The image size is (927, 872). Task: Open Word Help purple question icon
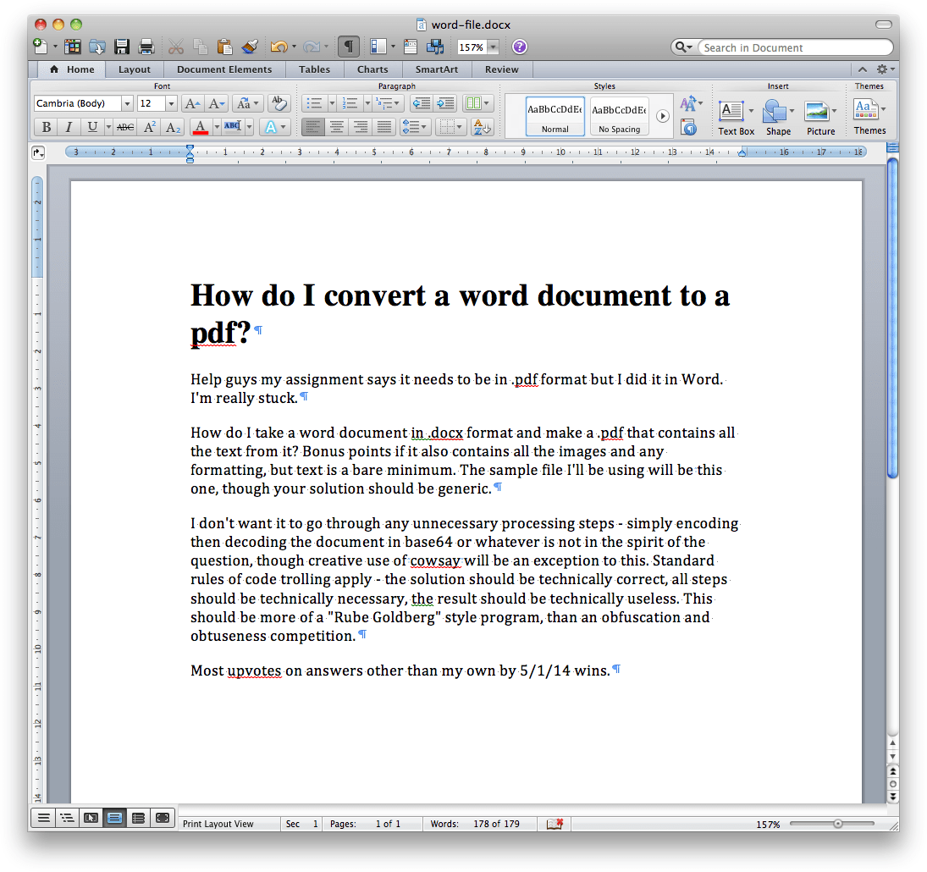click(x=520, y=47)
